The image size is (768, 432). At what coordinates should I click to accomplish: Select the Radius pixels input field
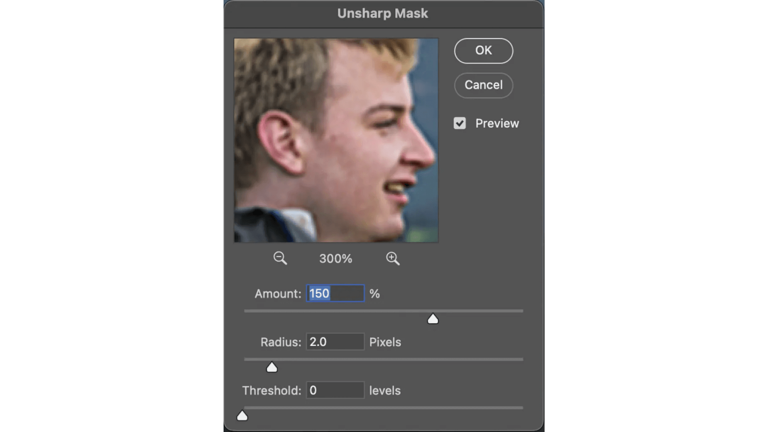tap(335, 342)
